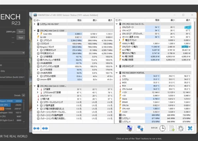Click highlighted 57 °C max CPU package value
Screen dimensions: 198x141
[188, 27]
